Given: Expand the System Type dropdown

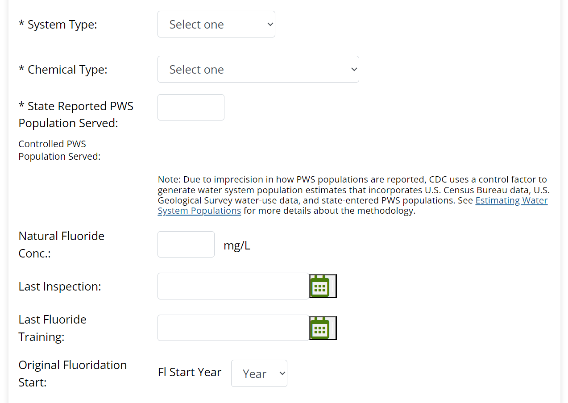Looking at the screenshot, I should click(216, 24).
